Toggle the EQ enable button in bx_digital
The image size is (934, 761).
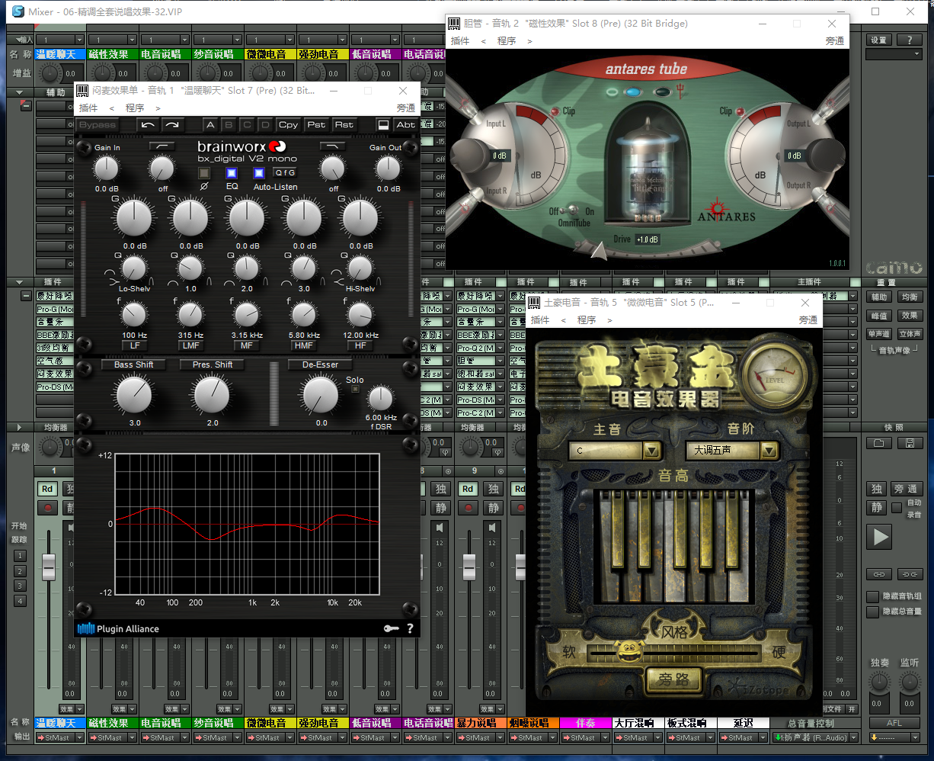coord(232,173)
